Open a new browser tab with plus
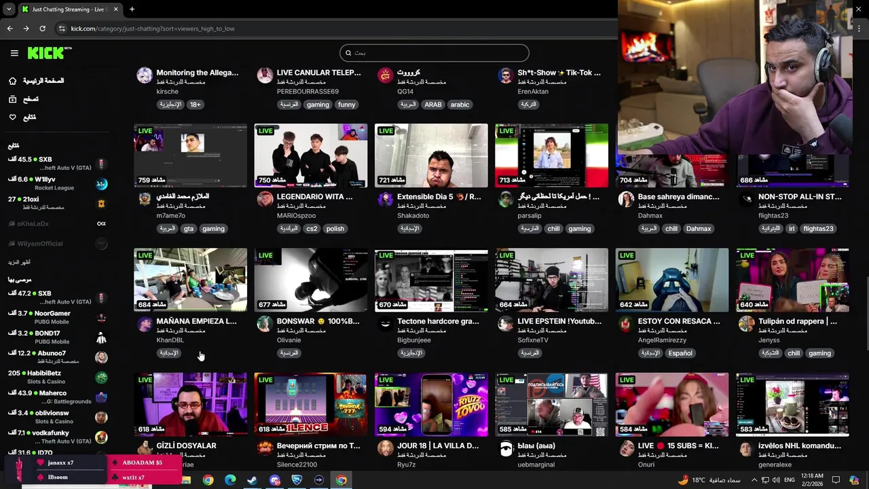Viewport: 869px width, 489px height. [132, 10]
